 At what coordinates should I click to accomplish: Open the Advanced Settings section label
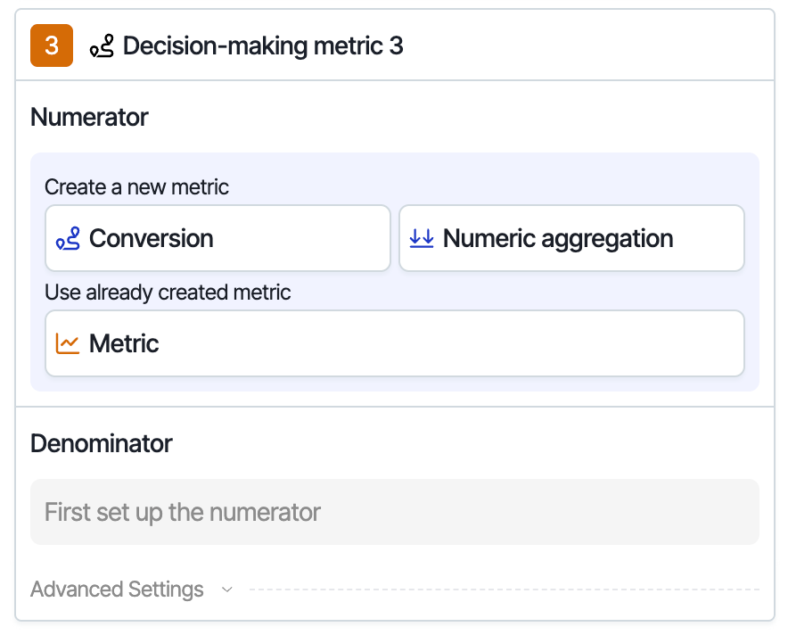click(117, 590)
